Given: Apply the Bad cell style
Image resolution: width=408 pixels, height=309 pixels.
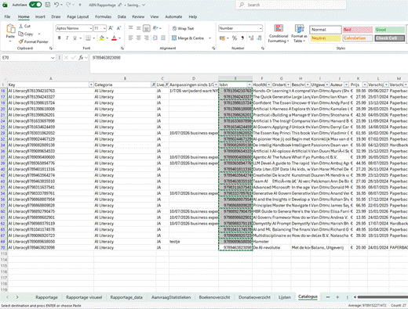Looking at the screenshot, I should pyautogui.click(x=358, y=30).
